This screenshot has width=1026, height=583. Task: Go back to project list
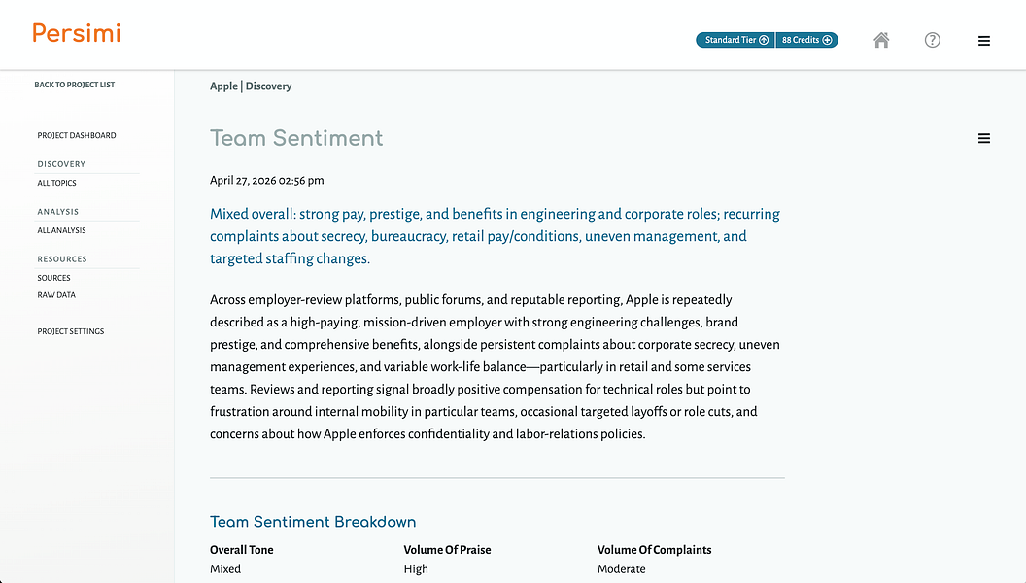pos(75,85)
